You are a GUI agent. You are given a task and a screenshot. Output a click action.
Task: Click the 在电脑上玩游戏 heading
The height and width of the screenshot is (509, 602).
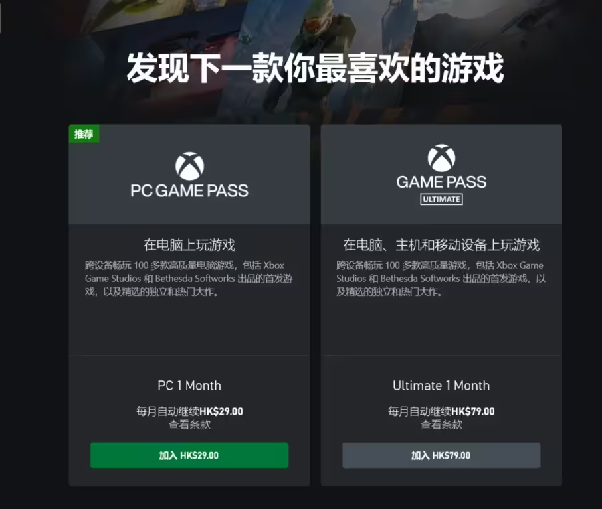pyautogui.click(x=189, y=245)
